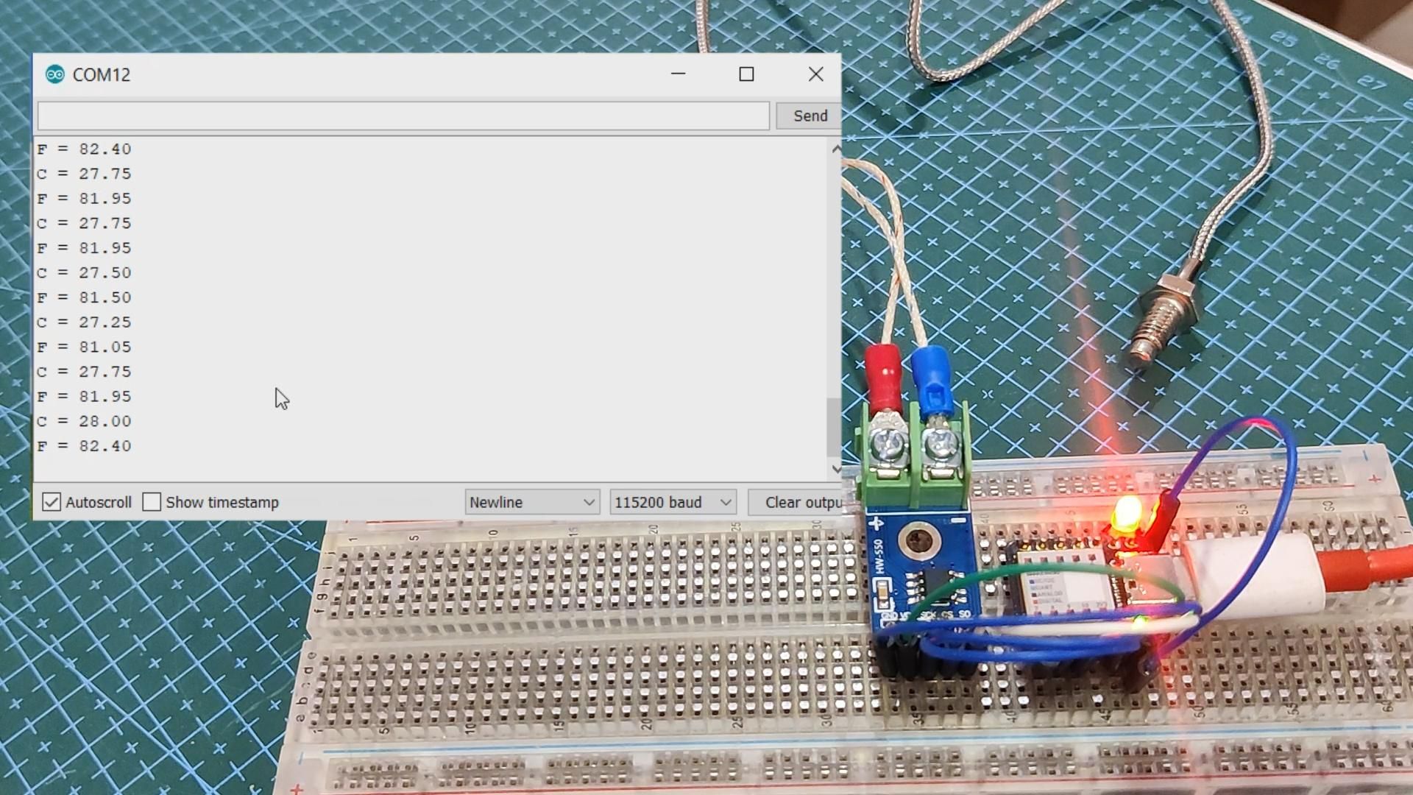Image resolution: width=1413 pixels, height=795 pixels.
Task: Click the COM12 window title
Action: 102,74
